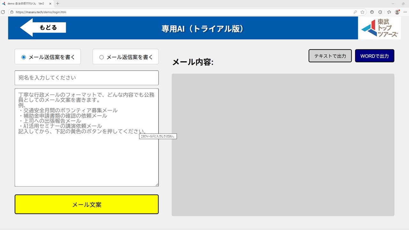
Task: Open the browser extensions puzzle icon
Action: (x=380, y=12)
